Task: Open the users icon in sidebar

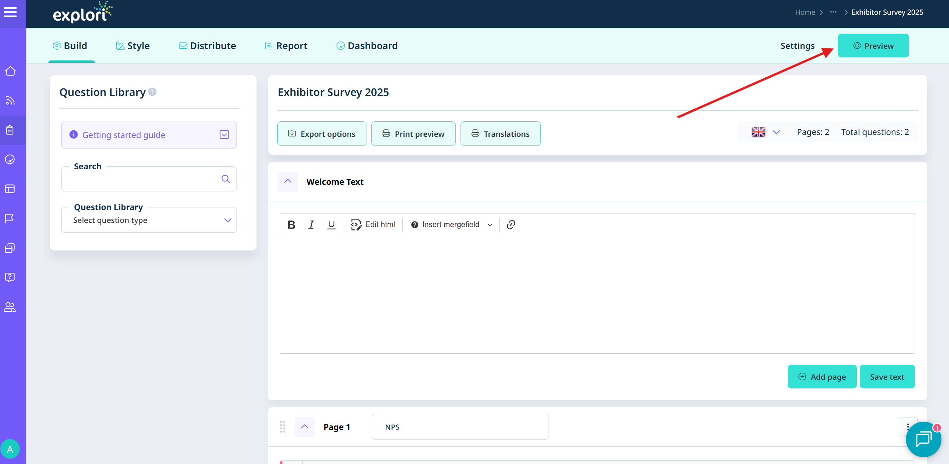Action: click(x=10, y=307)
